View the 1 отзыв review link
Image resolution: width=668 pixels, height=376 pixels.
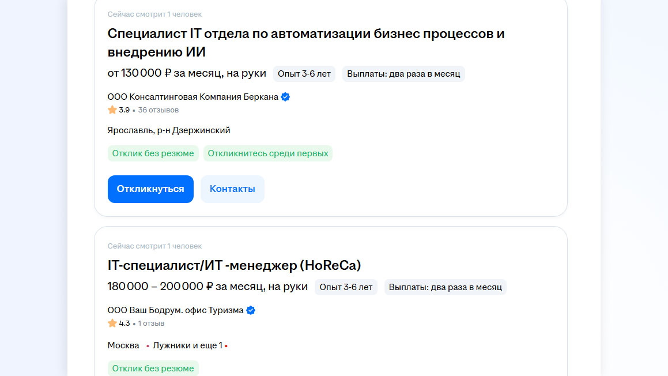pyautogui.click(x=151, y=324)
